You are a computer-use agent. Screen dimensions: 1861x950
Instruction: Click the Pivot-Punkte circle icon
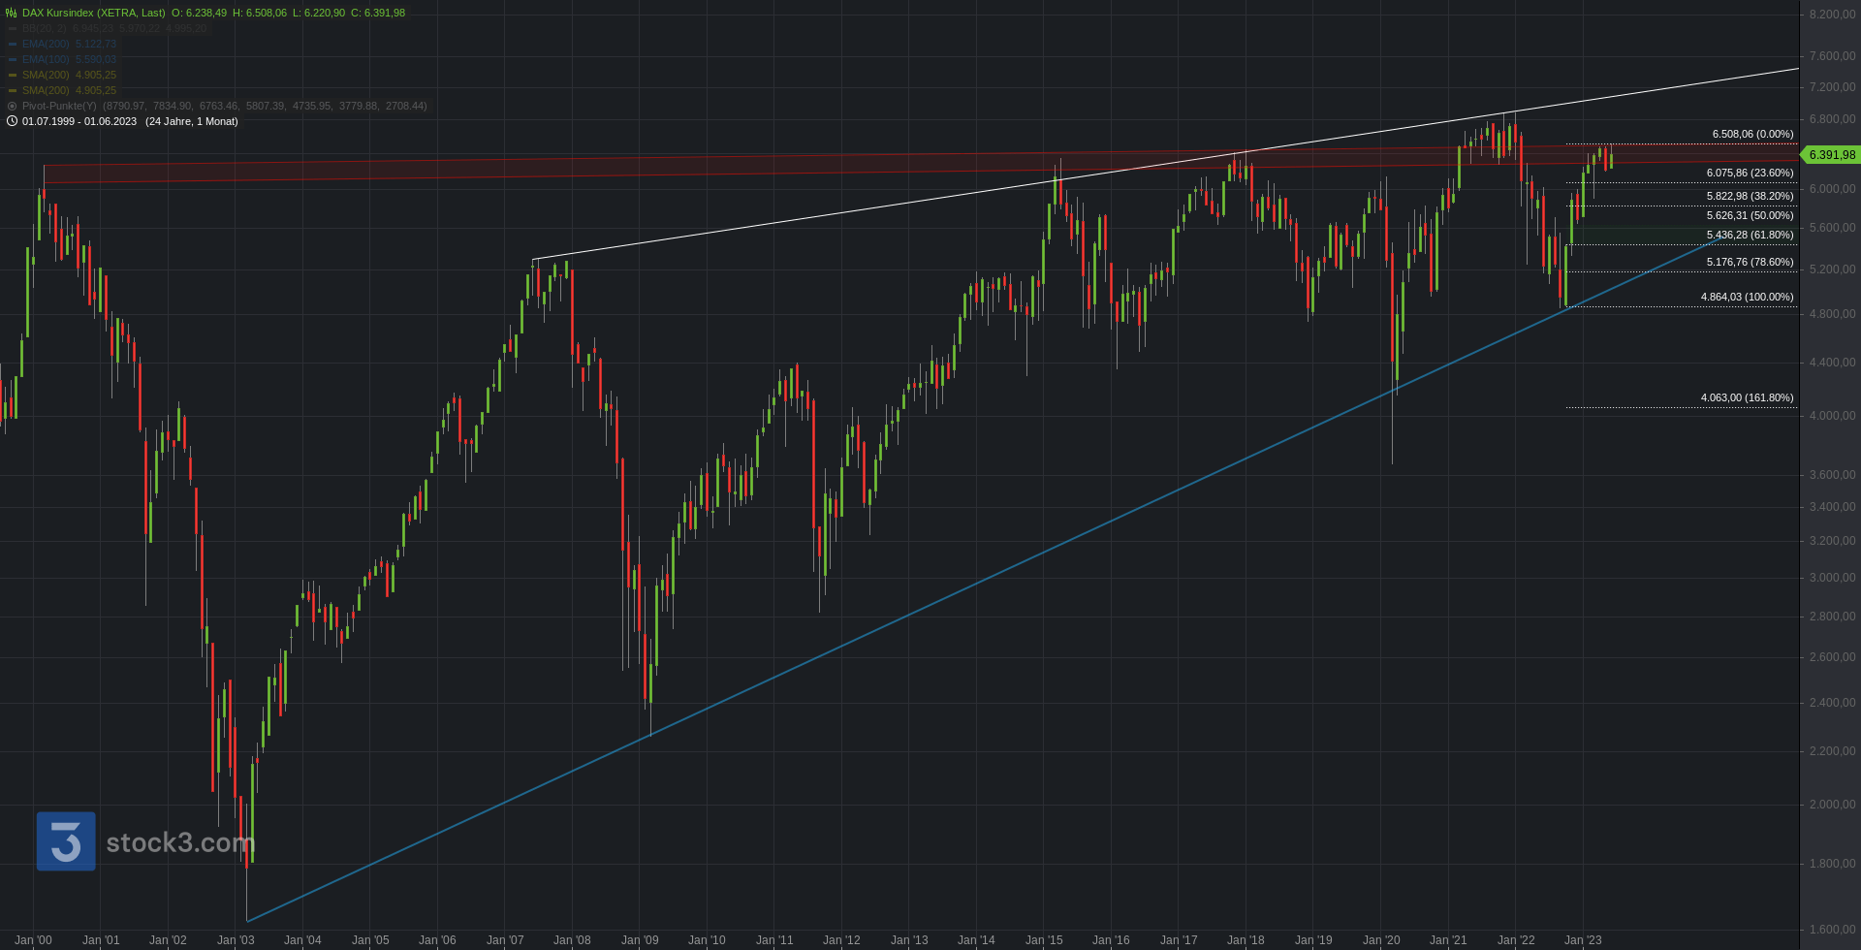point(12,106)
